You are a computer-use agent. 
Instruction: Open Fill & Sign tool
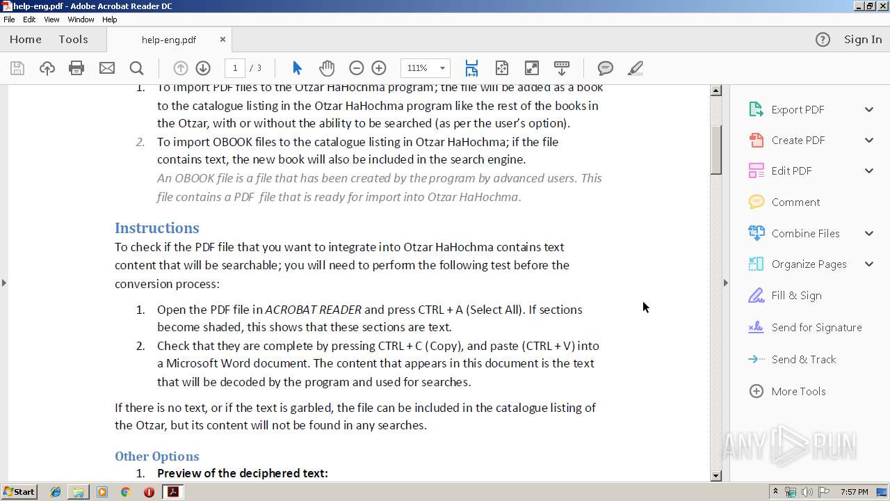tap(796, 295)
